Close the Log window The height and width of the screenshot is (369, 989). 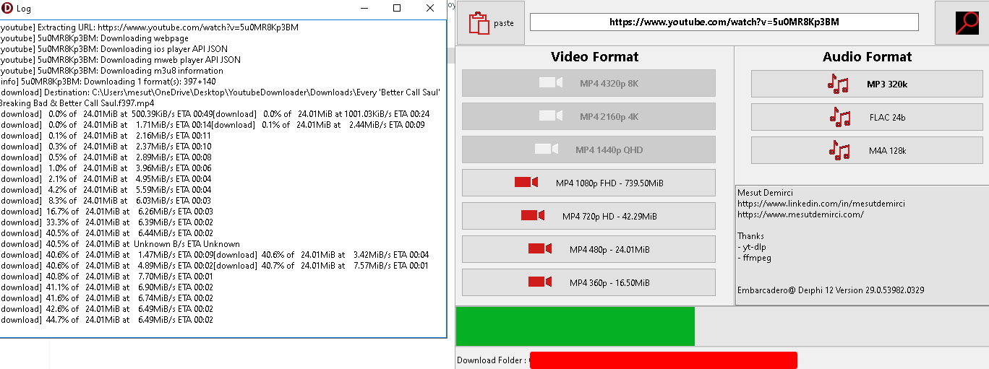(x=430, y=9)
